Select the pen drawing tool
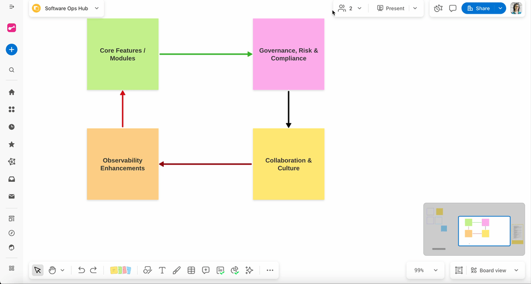 coord(176,270)
